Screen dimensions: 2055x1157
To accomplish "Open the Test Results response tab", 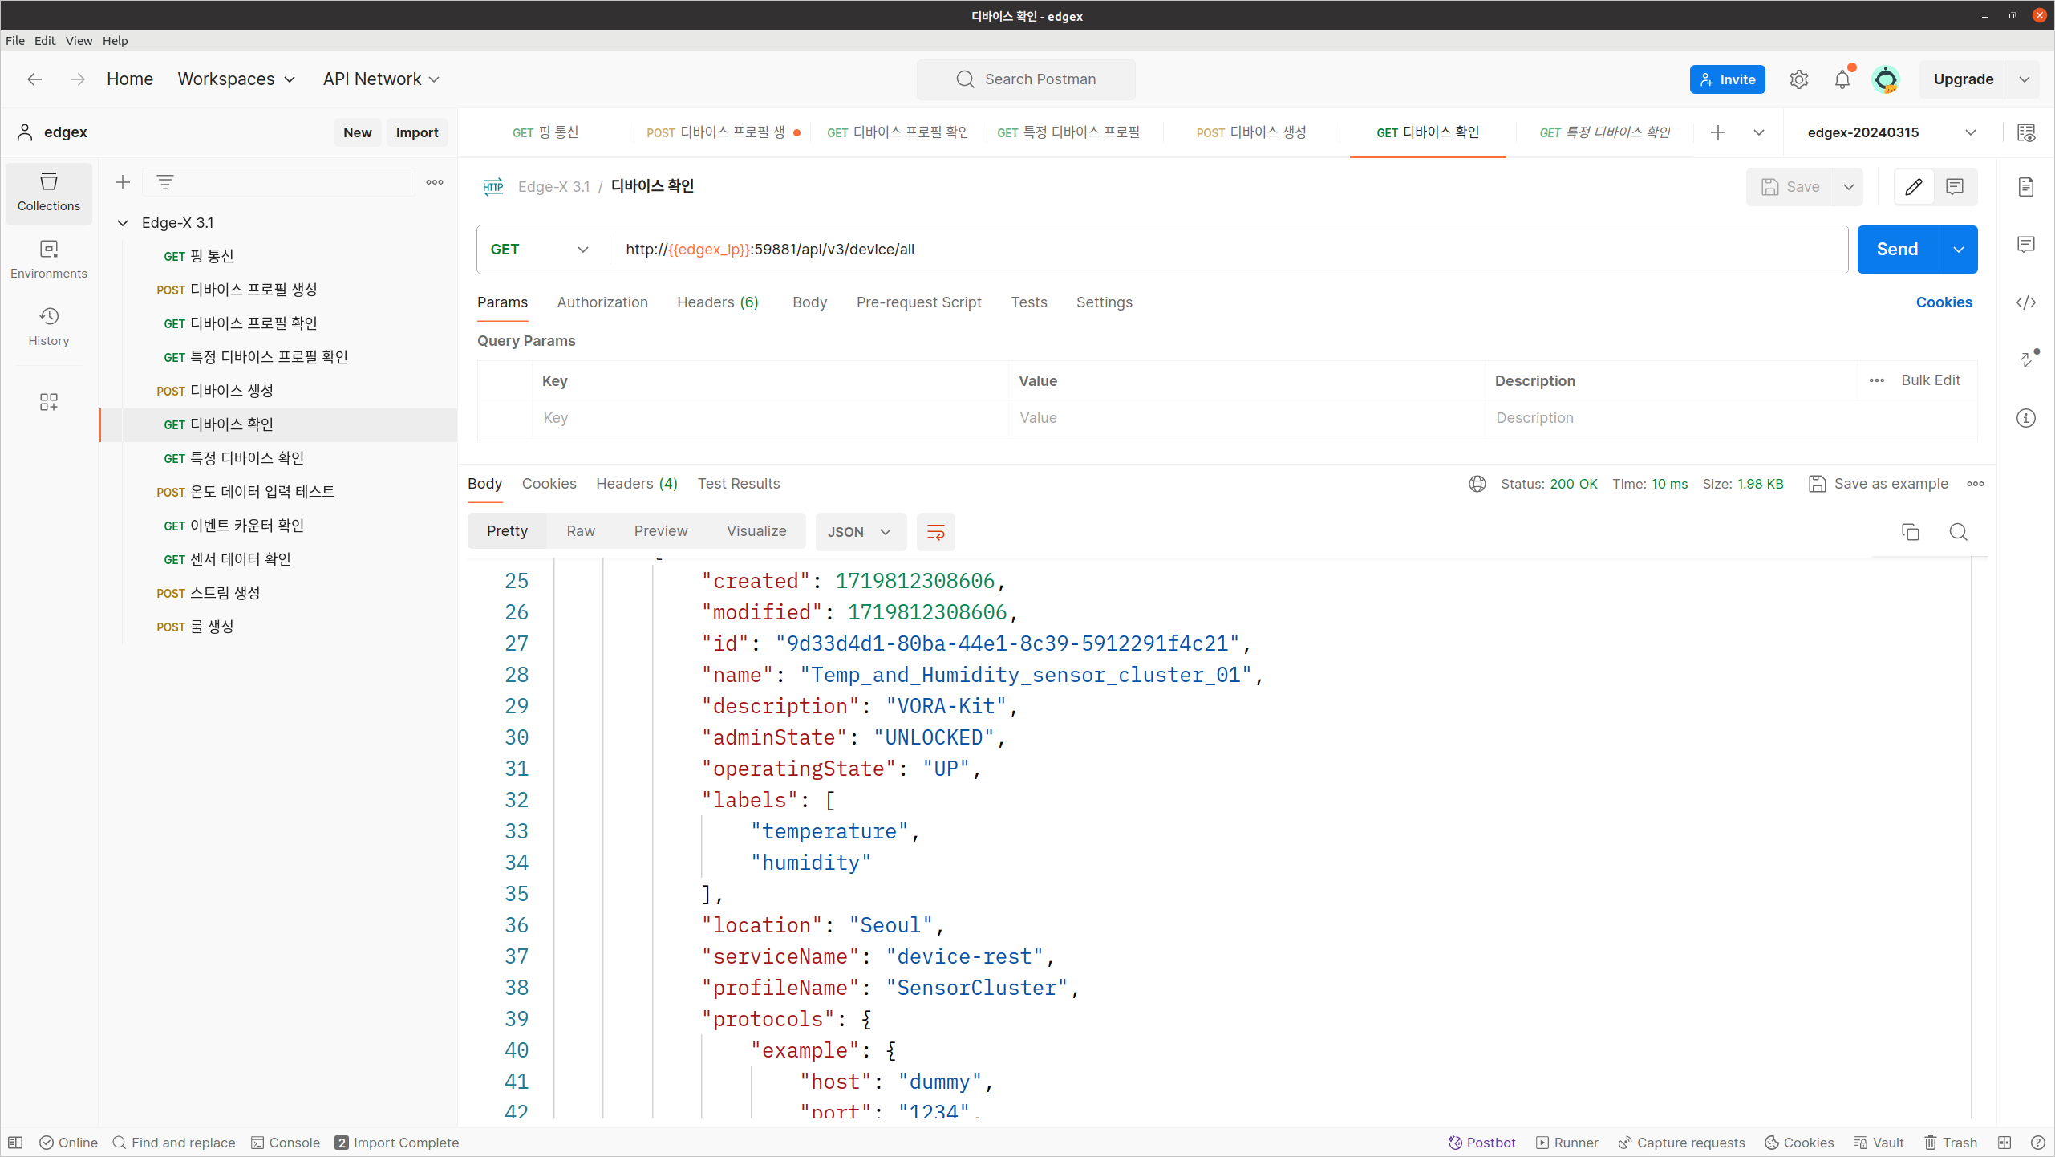I will (x=739, y=484).
